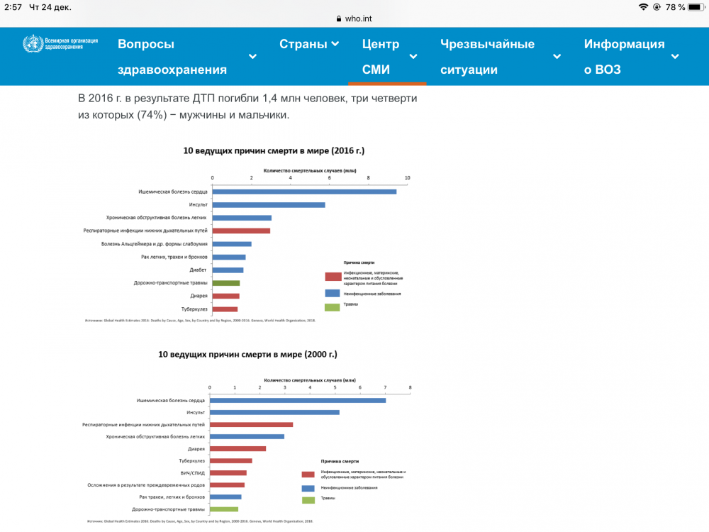709x532 pixels.
Task: Expand the chevron beside Центр СМИ
Action: pos(413,57)
